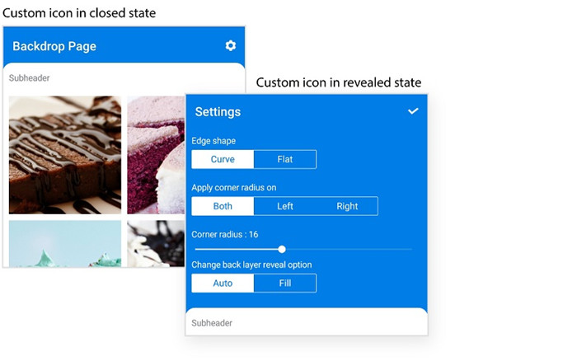This screenshot has height=361, width=577.
Task: Open the purple velvet cake thumbnail
Action: pos(155,155)
